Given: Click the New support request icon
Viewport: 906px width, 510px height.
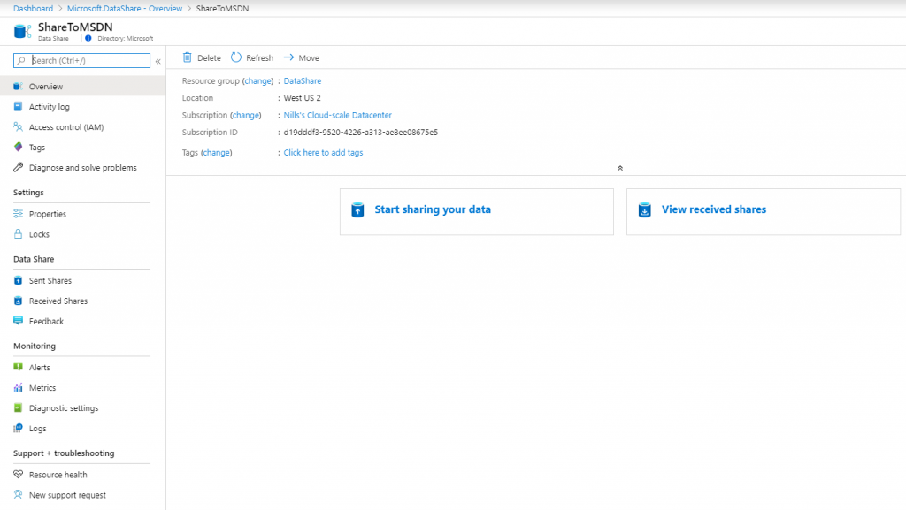Looking at the screenshot, I should pyautogui.click(x=18, y=495).
